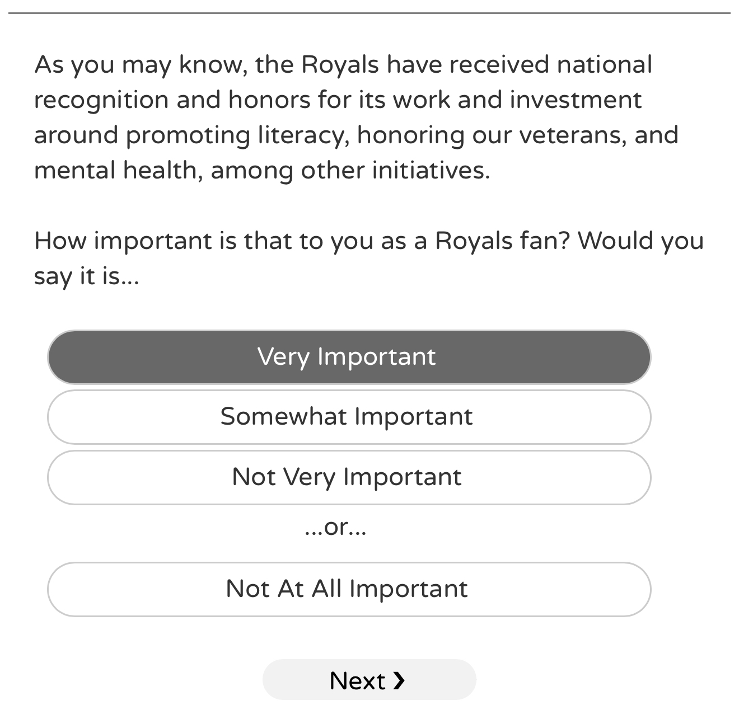This screenshot has height=724, width=739.
Task: Pick the "Not Very Important" option
Action: click(x=348, y=477)
